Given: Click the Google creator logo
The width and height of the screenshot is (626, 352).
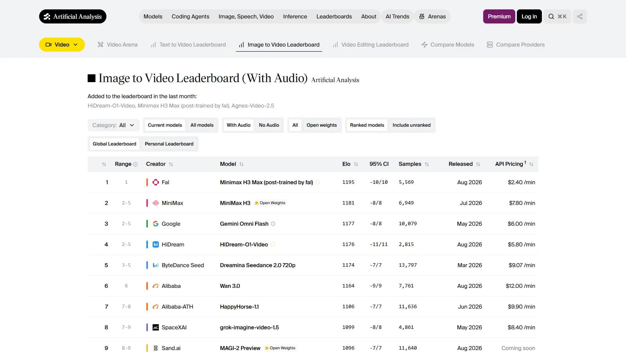Looking at the screenshot, I should tap(156, 224).
